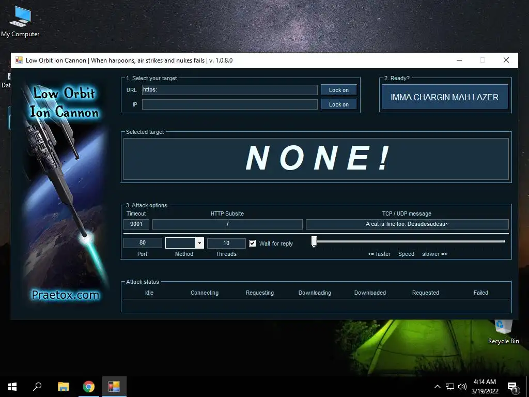The width and height of the screenshot is (529, 397).
Task: Click the Speed slider handle
Action: point(314,241)
